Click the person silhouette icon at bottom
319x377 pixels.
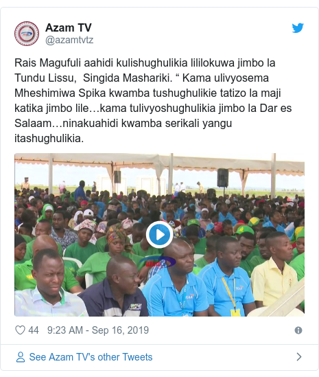point(21,357)
